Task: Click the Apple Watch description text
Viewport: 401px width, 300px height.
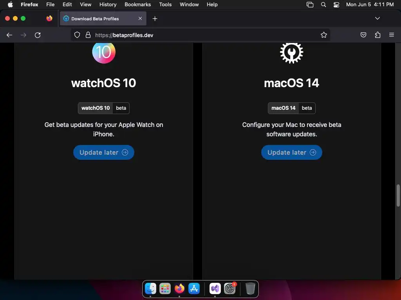Action: pyautogui.click(x=103, y=129)
